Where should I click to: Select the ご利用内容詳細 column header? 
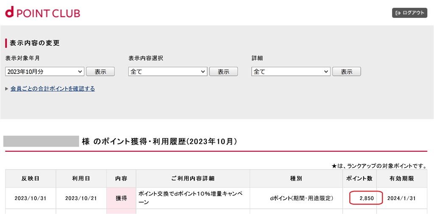pyautogui.click(x=193, y=179)
